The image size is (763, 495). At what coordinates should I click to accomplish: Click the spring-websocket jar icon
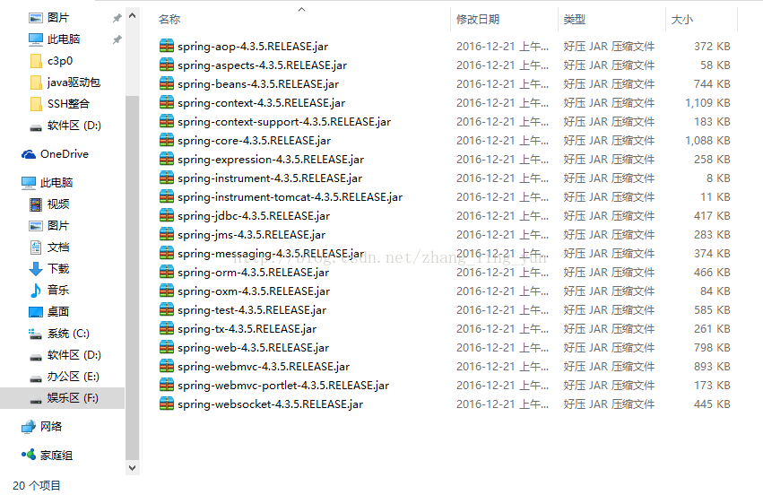coord(167,404)
